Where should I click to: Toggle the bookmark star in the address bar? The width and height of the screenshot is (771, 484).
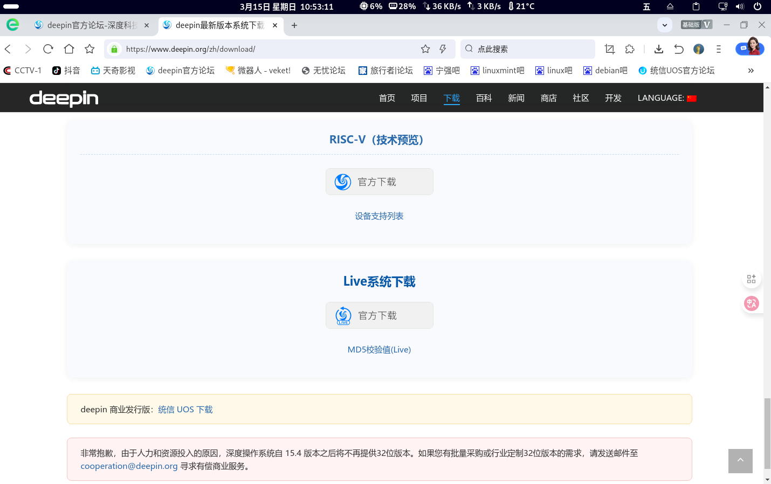tap(425, 49)
